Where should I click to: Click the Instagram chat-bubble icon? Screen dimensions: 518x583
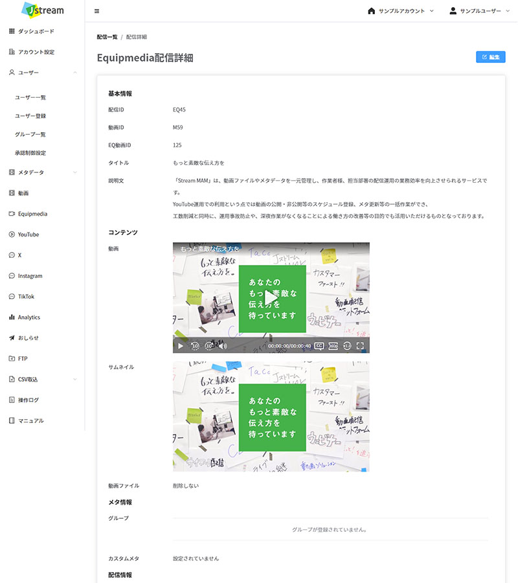point(12,276)
